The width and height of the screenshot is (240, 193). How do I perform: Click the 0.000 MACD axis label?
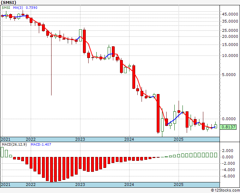(227, 157)
